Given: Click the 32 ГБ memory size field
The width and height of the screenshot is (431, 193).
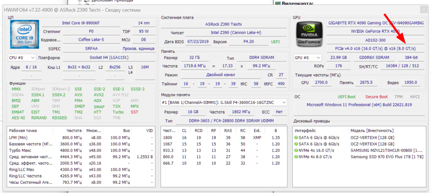Looking at the screenshot, I should [x=194, y=58].
